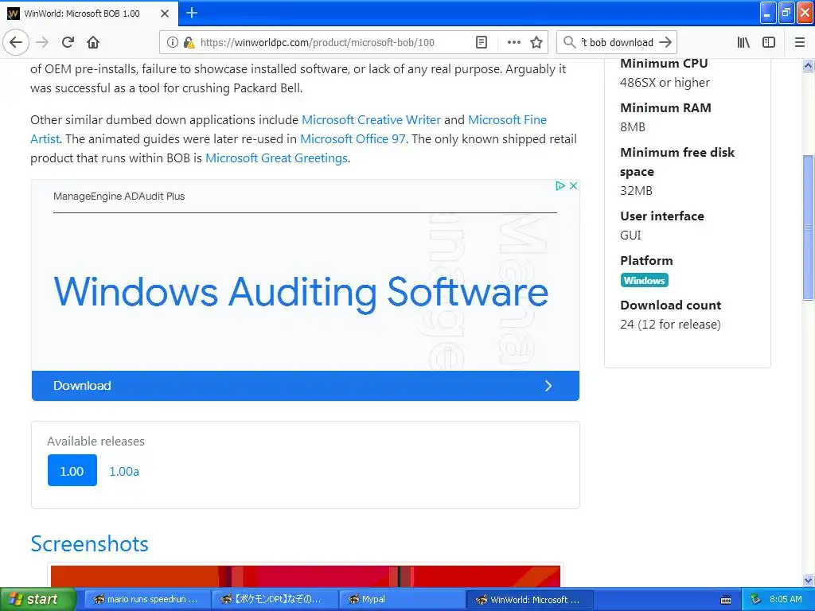Click the padlock with warning icon
The height and width of the screenshot is (611, 815).
pos(189,43)
